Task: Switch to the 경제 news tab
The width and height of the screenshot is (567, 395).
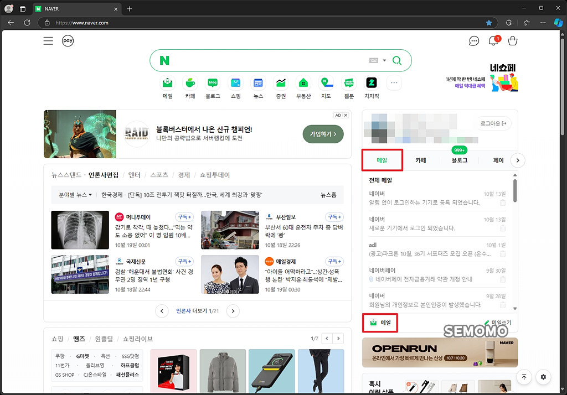Action: 184,175
